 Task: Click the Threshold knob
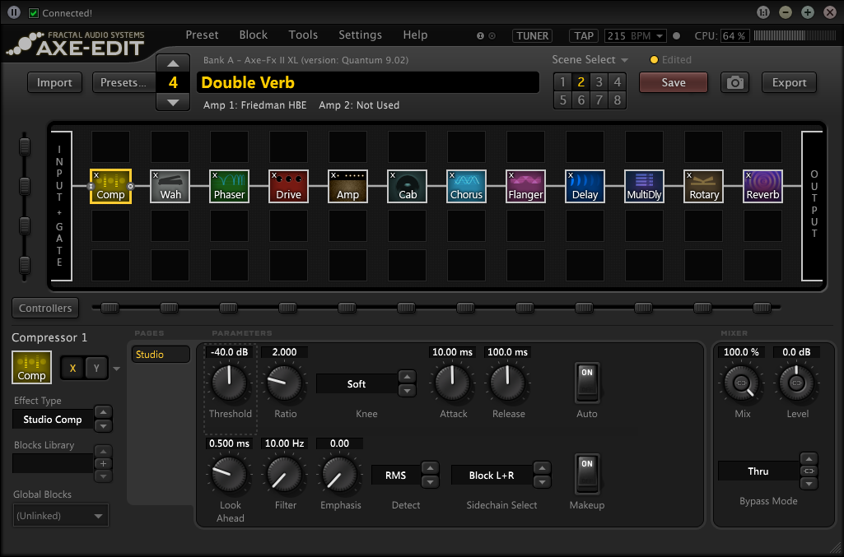coord(230,383)
